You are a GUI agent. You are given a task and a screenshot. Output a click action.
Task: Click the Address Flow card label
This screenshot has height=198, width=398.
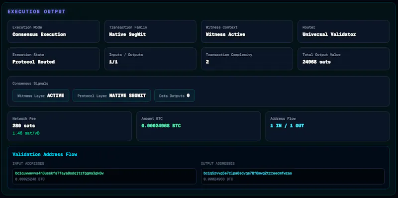pyautogui.click(x=283, y=118)
